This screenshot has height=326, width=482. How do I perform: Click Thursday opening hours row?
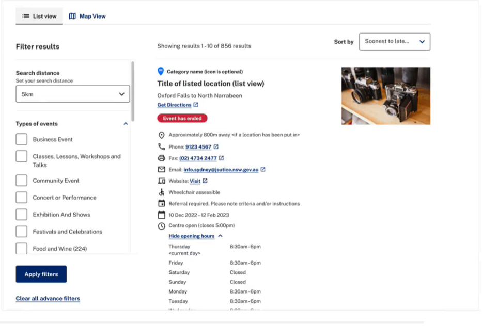214,250
